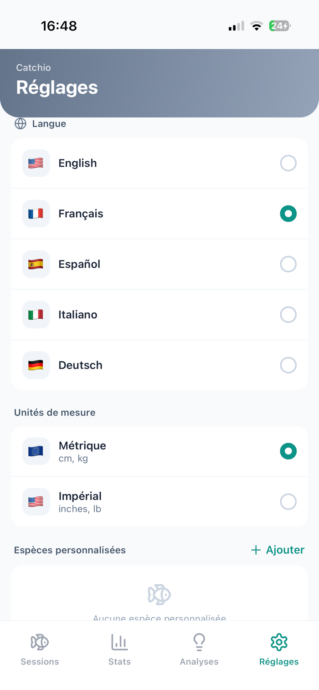This screenshot has width=319, height=690.
Task: Choose the Italiano radio button
Action: 288,315
